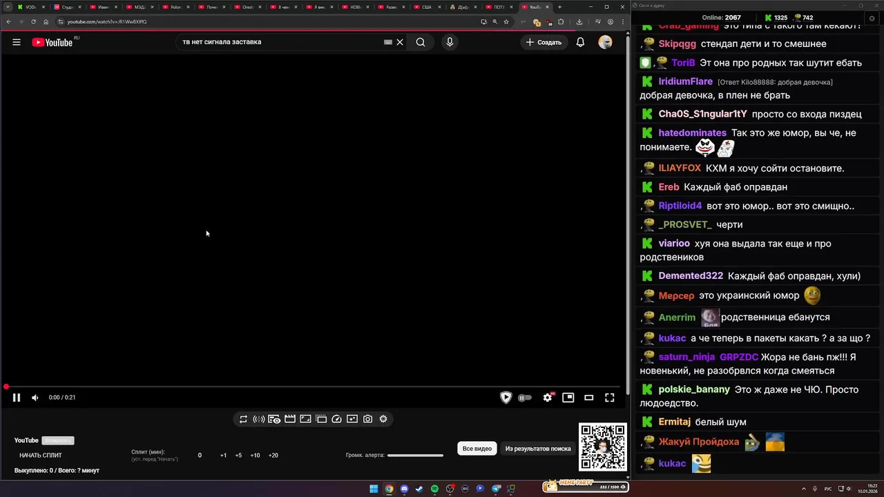Viewport: 884px width, 497px height.
Task: Click username polskie_banany in chat
Action: pos(694,389)
